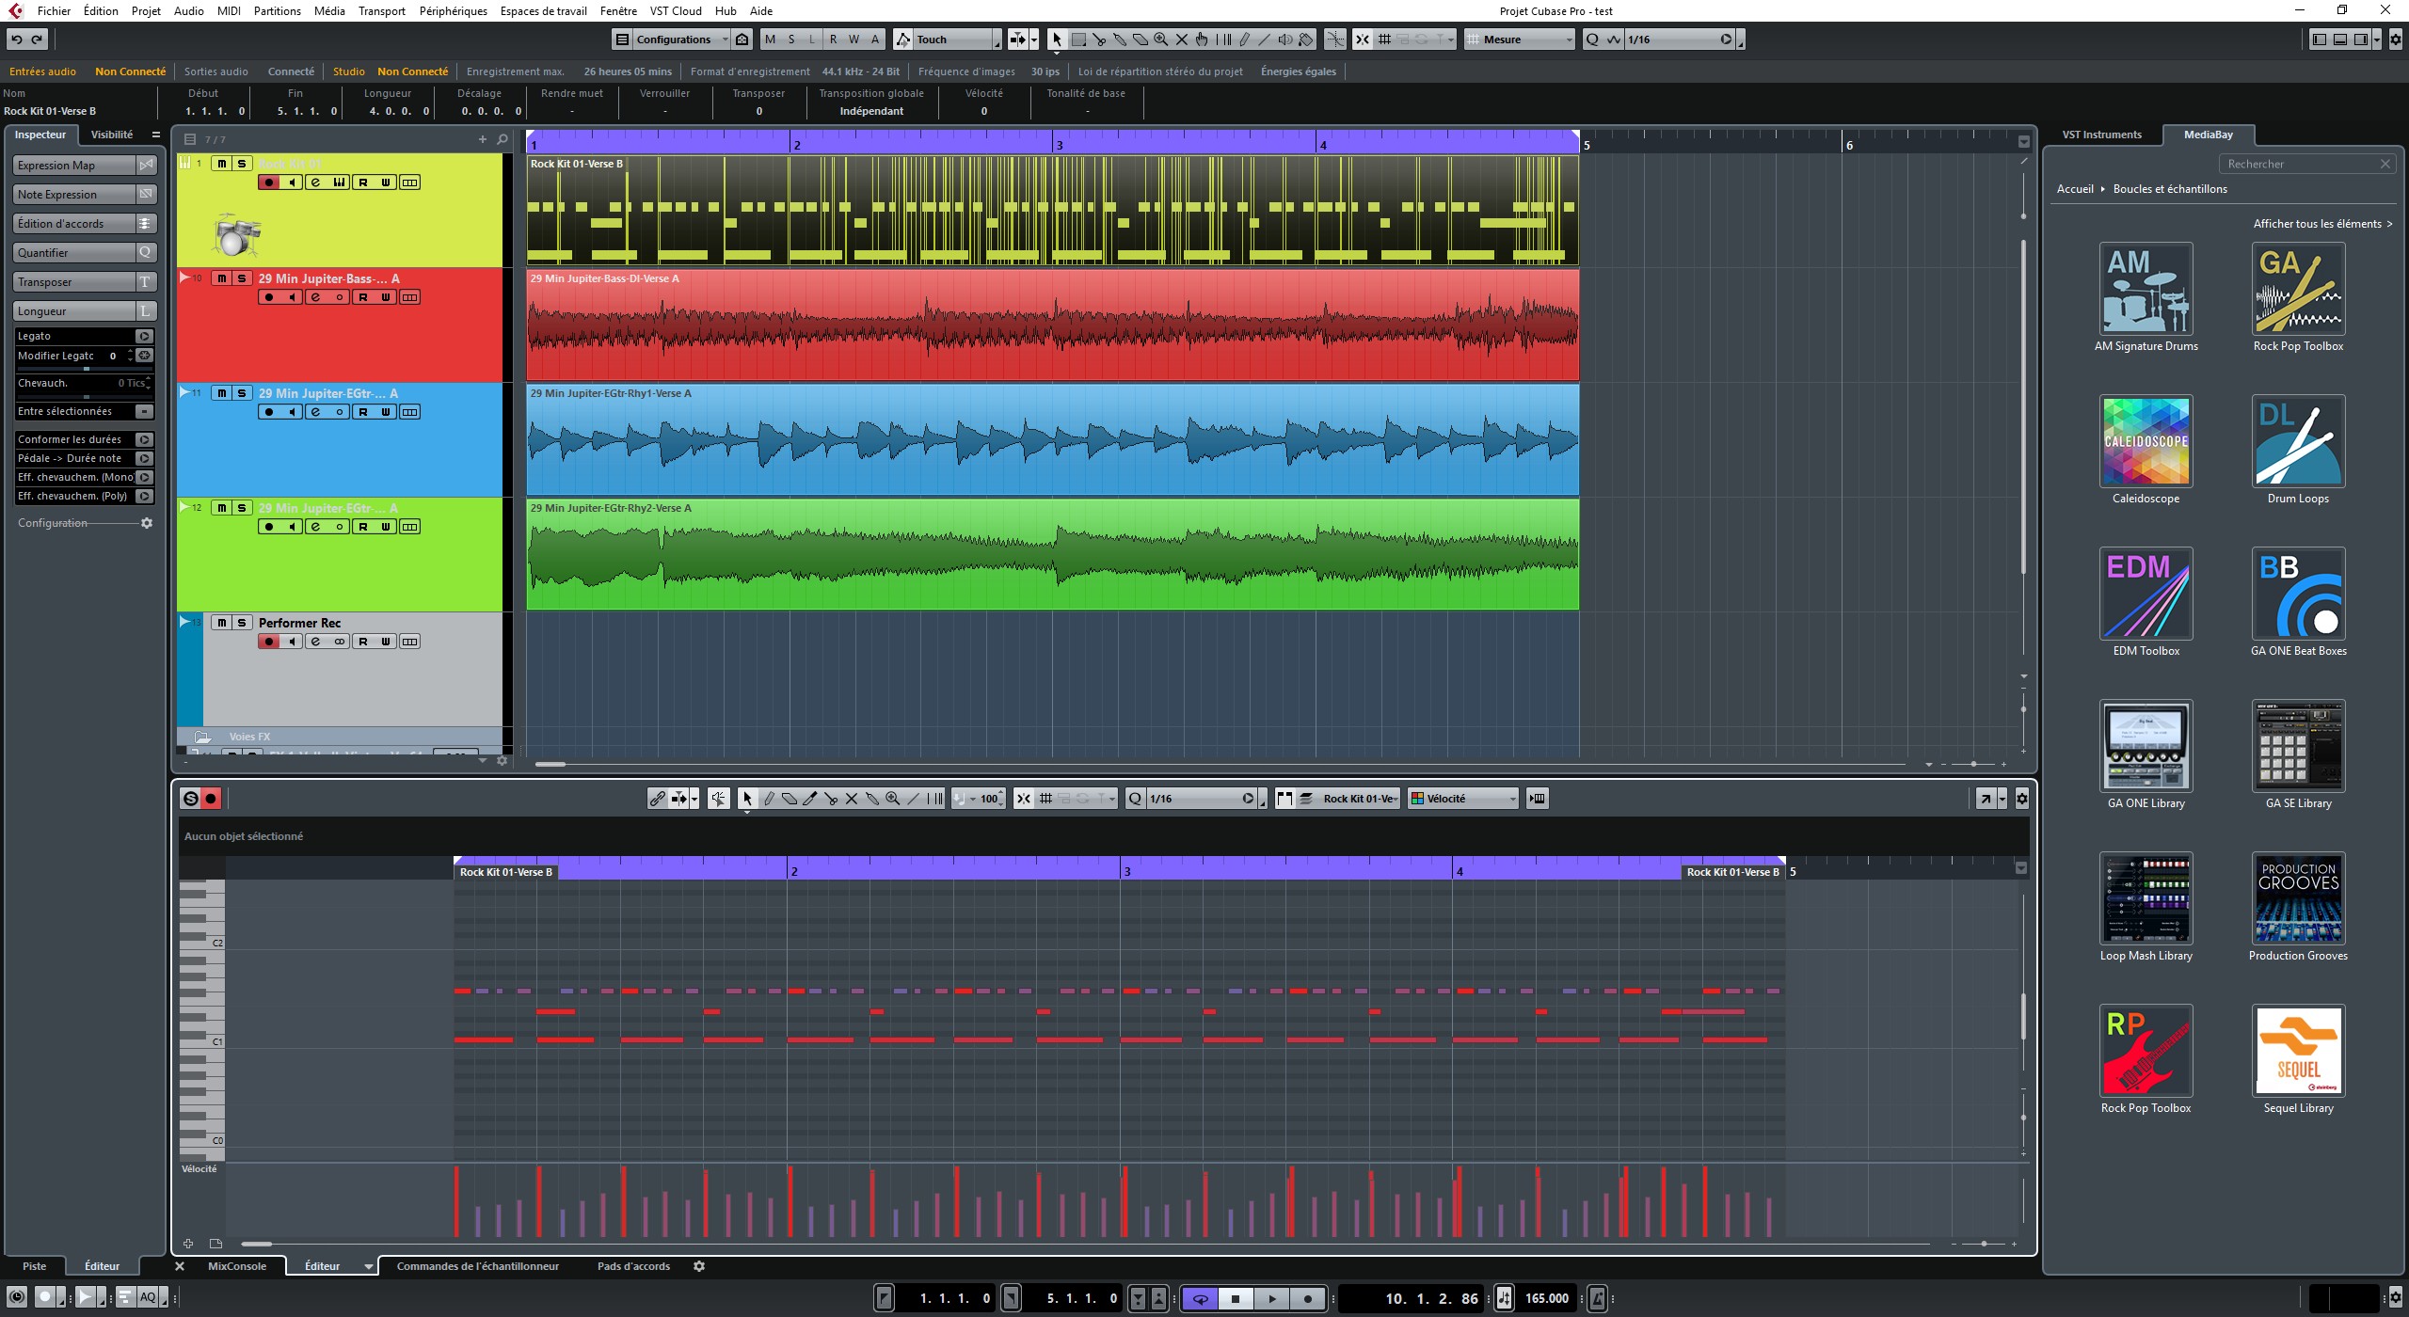Open the MixConsole snapshot camera icon
This screenshot has width=2409, height=1317.
coord(742,40)
